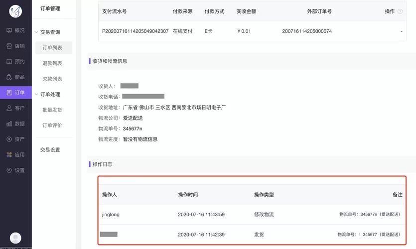This screenshot has height=249, width=416.
Task: Open 交易设置 trade settings
Action: click(50, 150)
